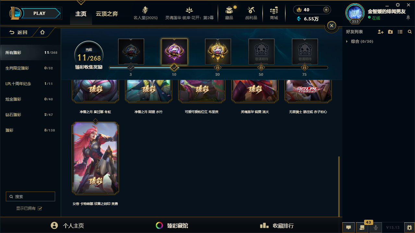Click the notification bell icon
This screenshot has width=415, height=233.
tap(408, 17)
